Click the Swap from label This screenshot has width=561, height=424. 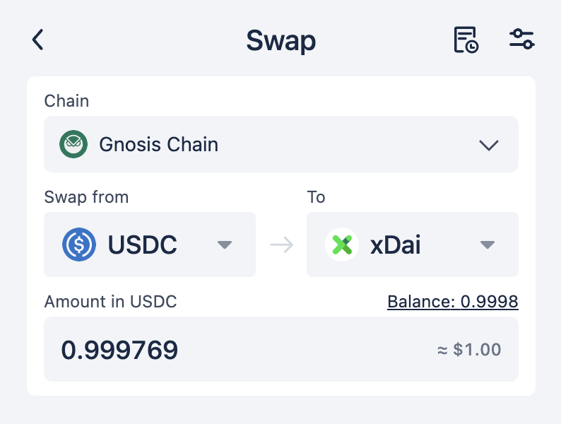86,197
